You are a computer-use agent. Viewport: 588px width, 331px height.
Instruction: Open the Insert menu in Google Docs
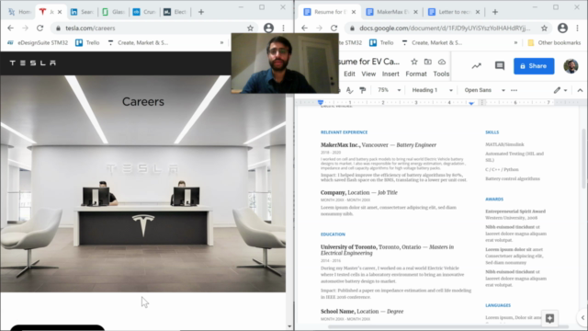point(390,74)
